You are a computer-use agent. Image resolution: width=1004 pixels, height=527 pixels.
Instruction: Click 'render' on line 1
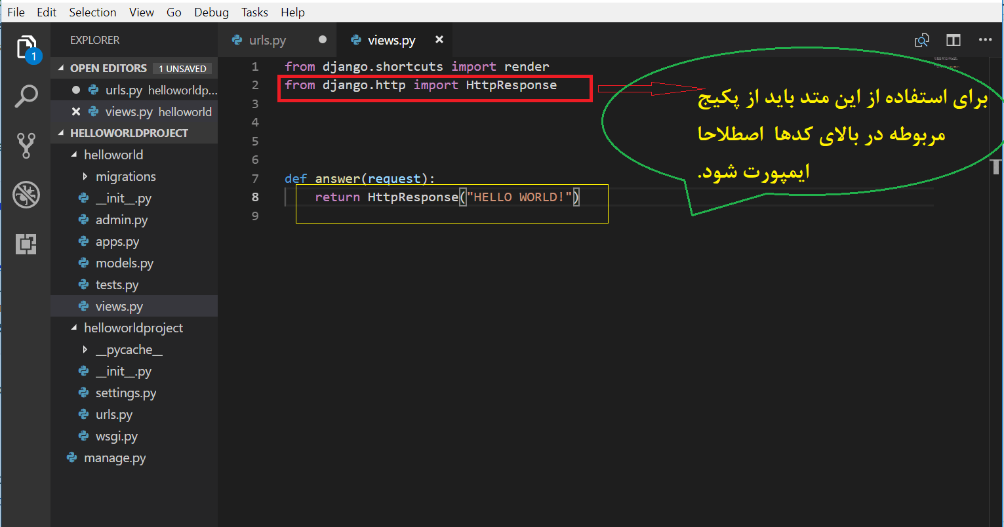pyautogui.click(x=527, y=66)
